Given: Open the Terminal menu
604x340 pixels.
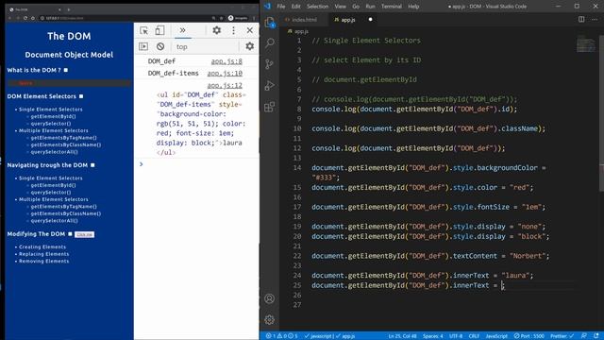Looking at the screenshot, I should [x=392, y=7].
